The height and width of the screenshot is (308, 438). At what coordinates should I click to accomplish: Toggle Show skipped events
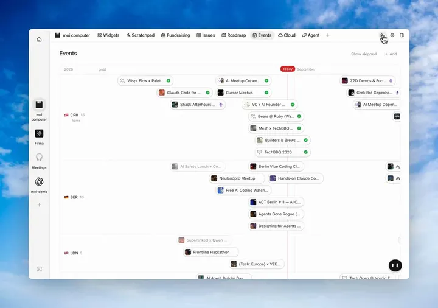click(x=364, y=54)
